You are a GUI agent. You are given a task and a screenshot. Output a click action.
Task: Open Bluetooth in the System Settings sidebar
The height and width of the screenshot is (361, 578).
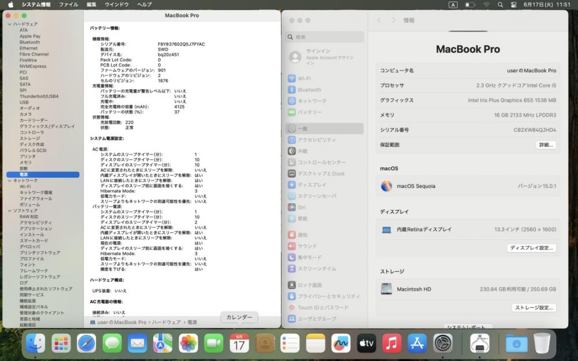[324, 90]
